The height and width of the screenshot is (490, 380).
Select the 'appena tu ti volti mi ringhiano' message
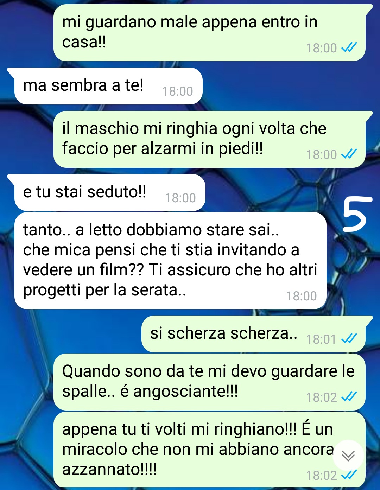tap(209, 450)
